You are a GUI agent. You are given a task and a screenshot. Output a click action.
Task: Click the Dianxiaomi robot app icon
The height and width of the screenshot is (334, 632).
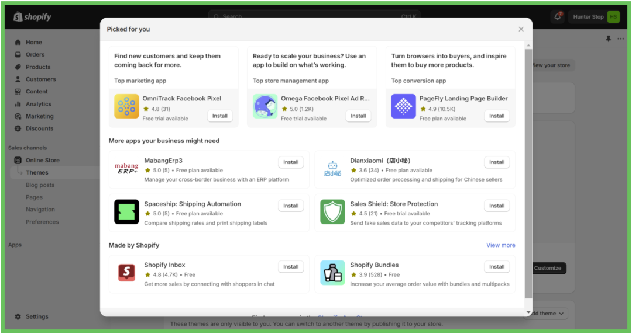(332, 169)
